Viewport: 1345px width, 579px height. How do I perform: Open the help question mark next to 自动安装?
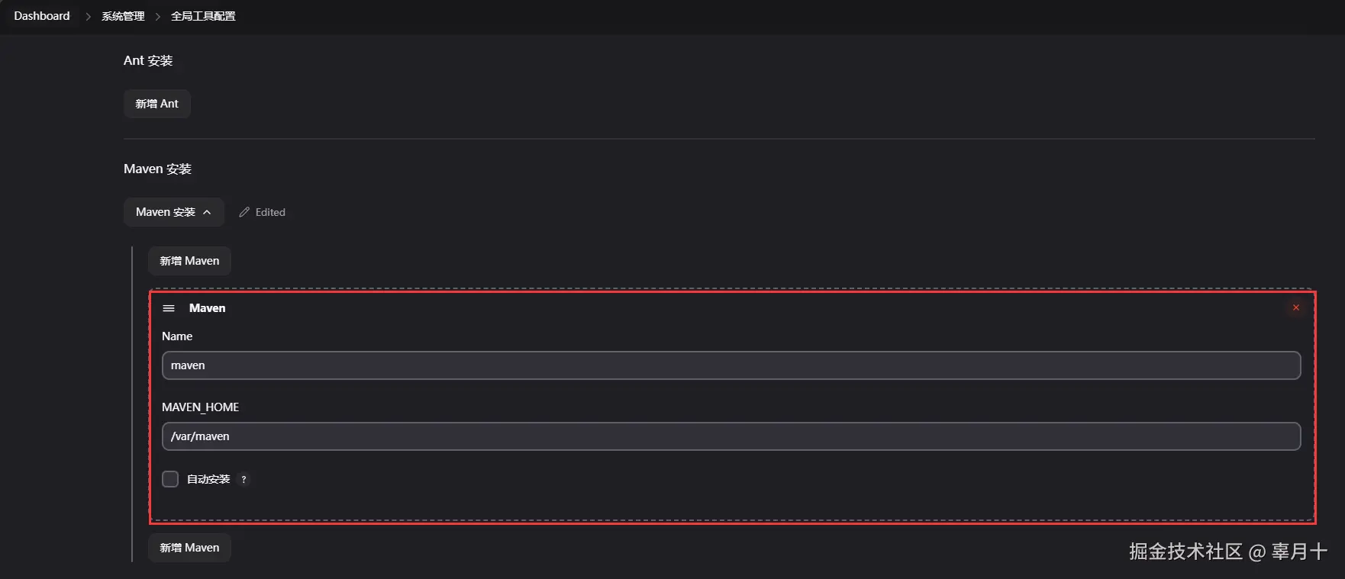pyautogui.click(x=244, y=480)
